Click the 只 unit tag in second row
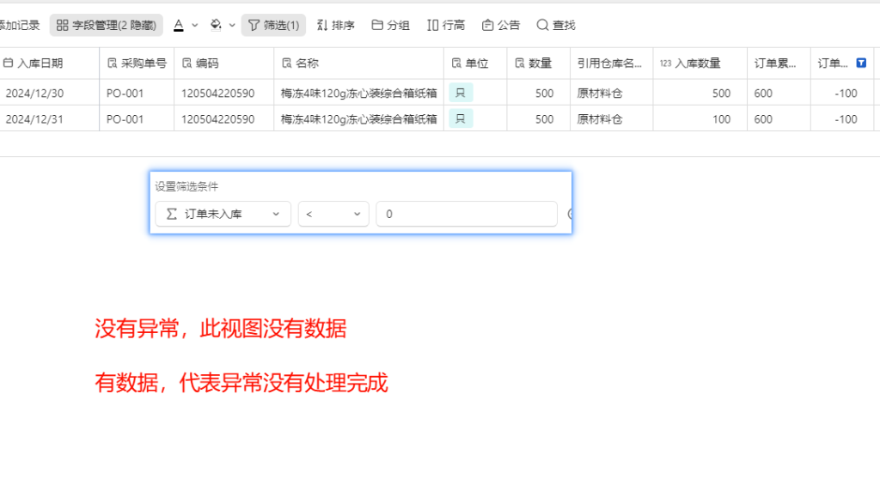This screenshot has width=880, height=491. click(461, 118)
